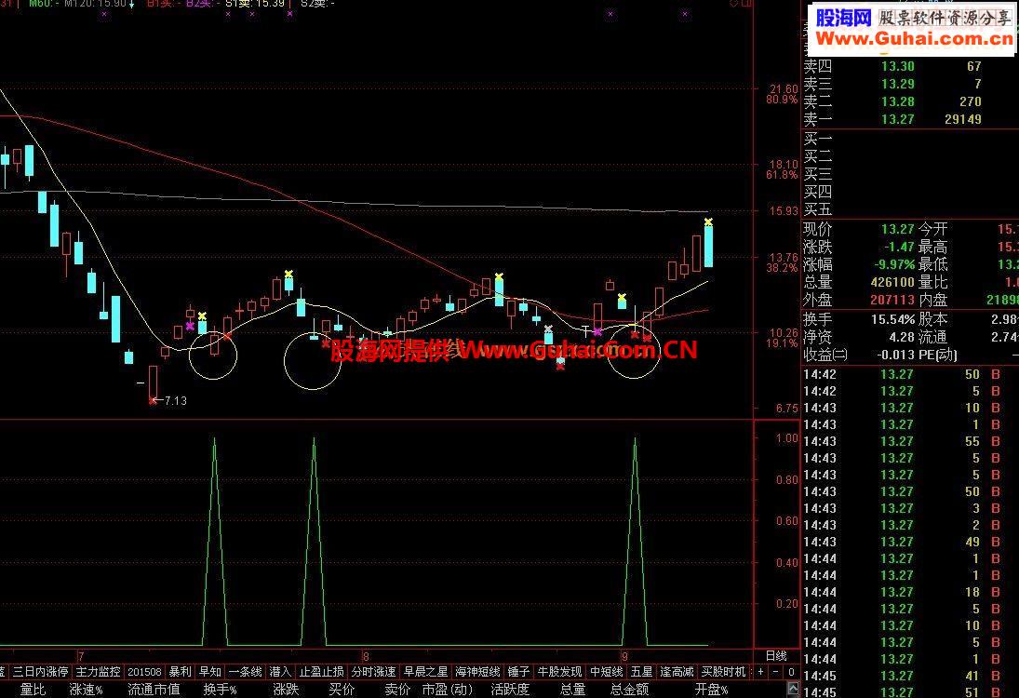Select the 买股时机 indicator tab
Viewport: 1019px width, 698px height.
723,671
